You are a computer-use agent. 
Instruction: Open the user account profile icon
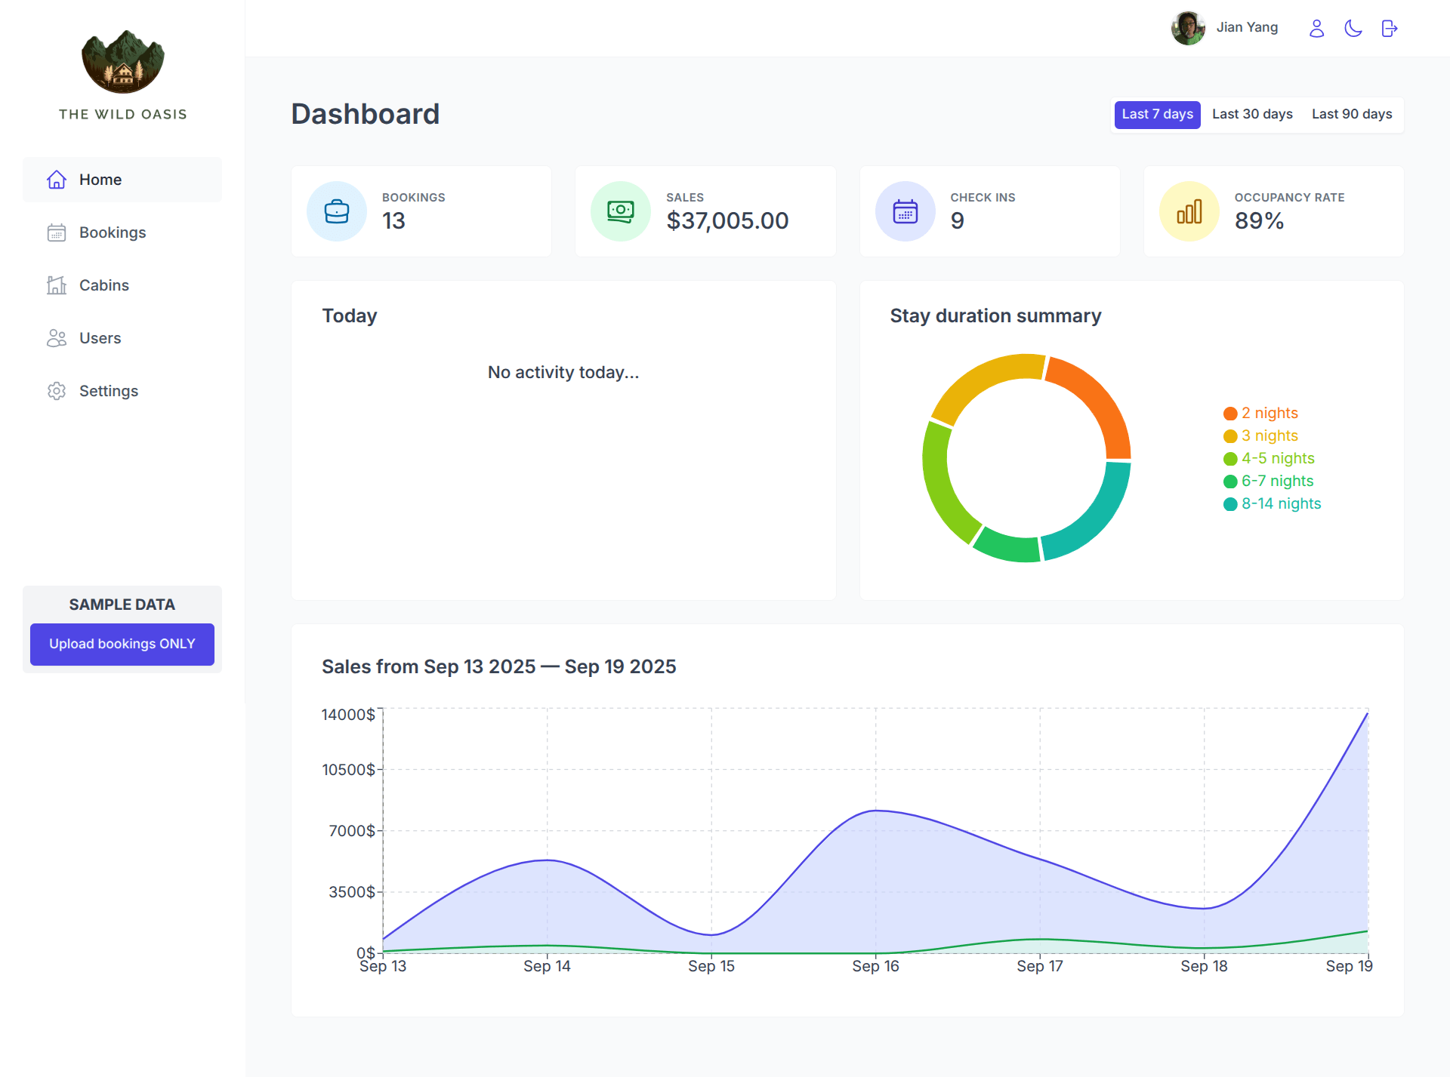1316,29
